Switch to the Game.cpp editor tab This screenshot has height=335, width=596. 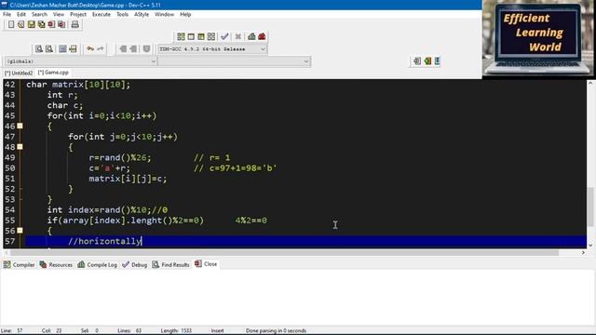point(53,73)
